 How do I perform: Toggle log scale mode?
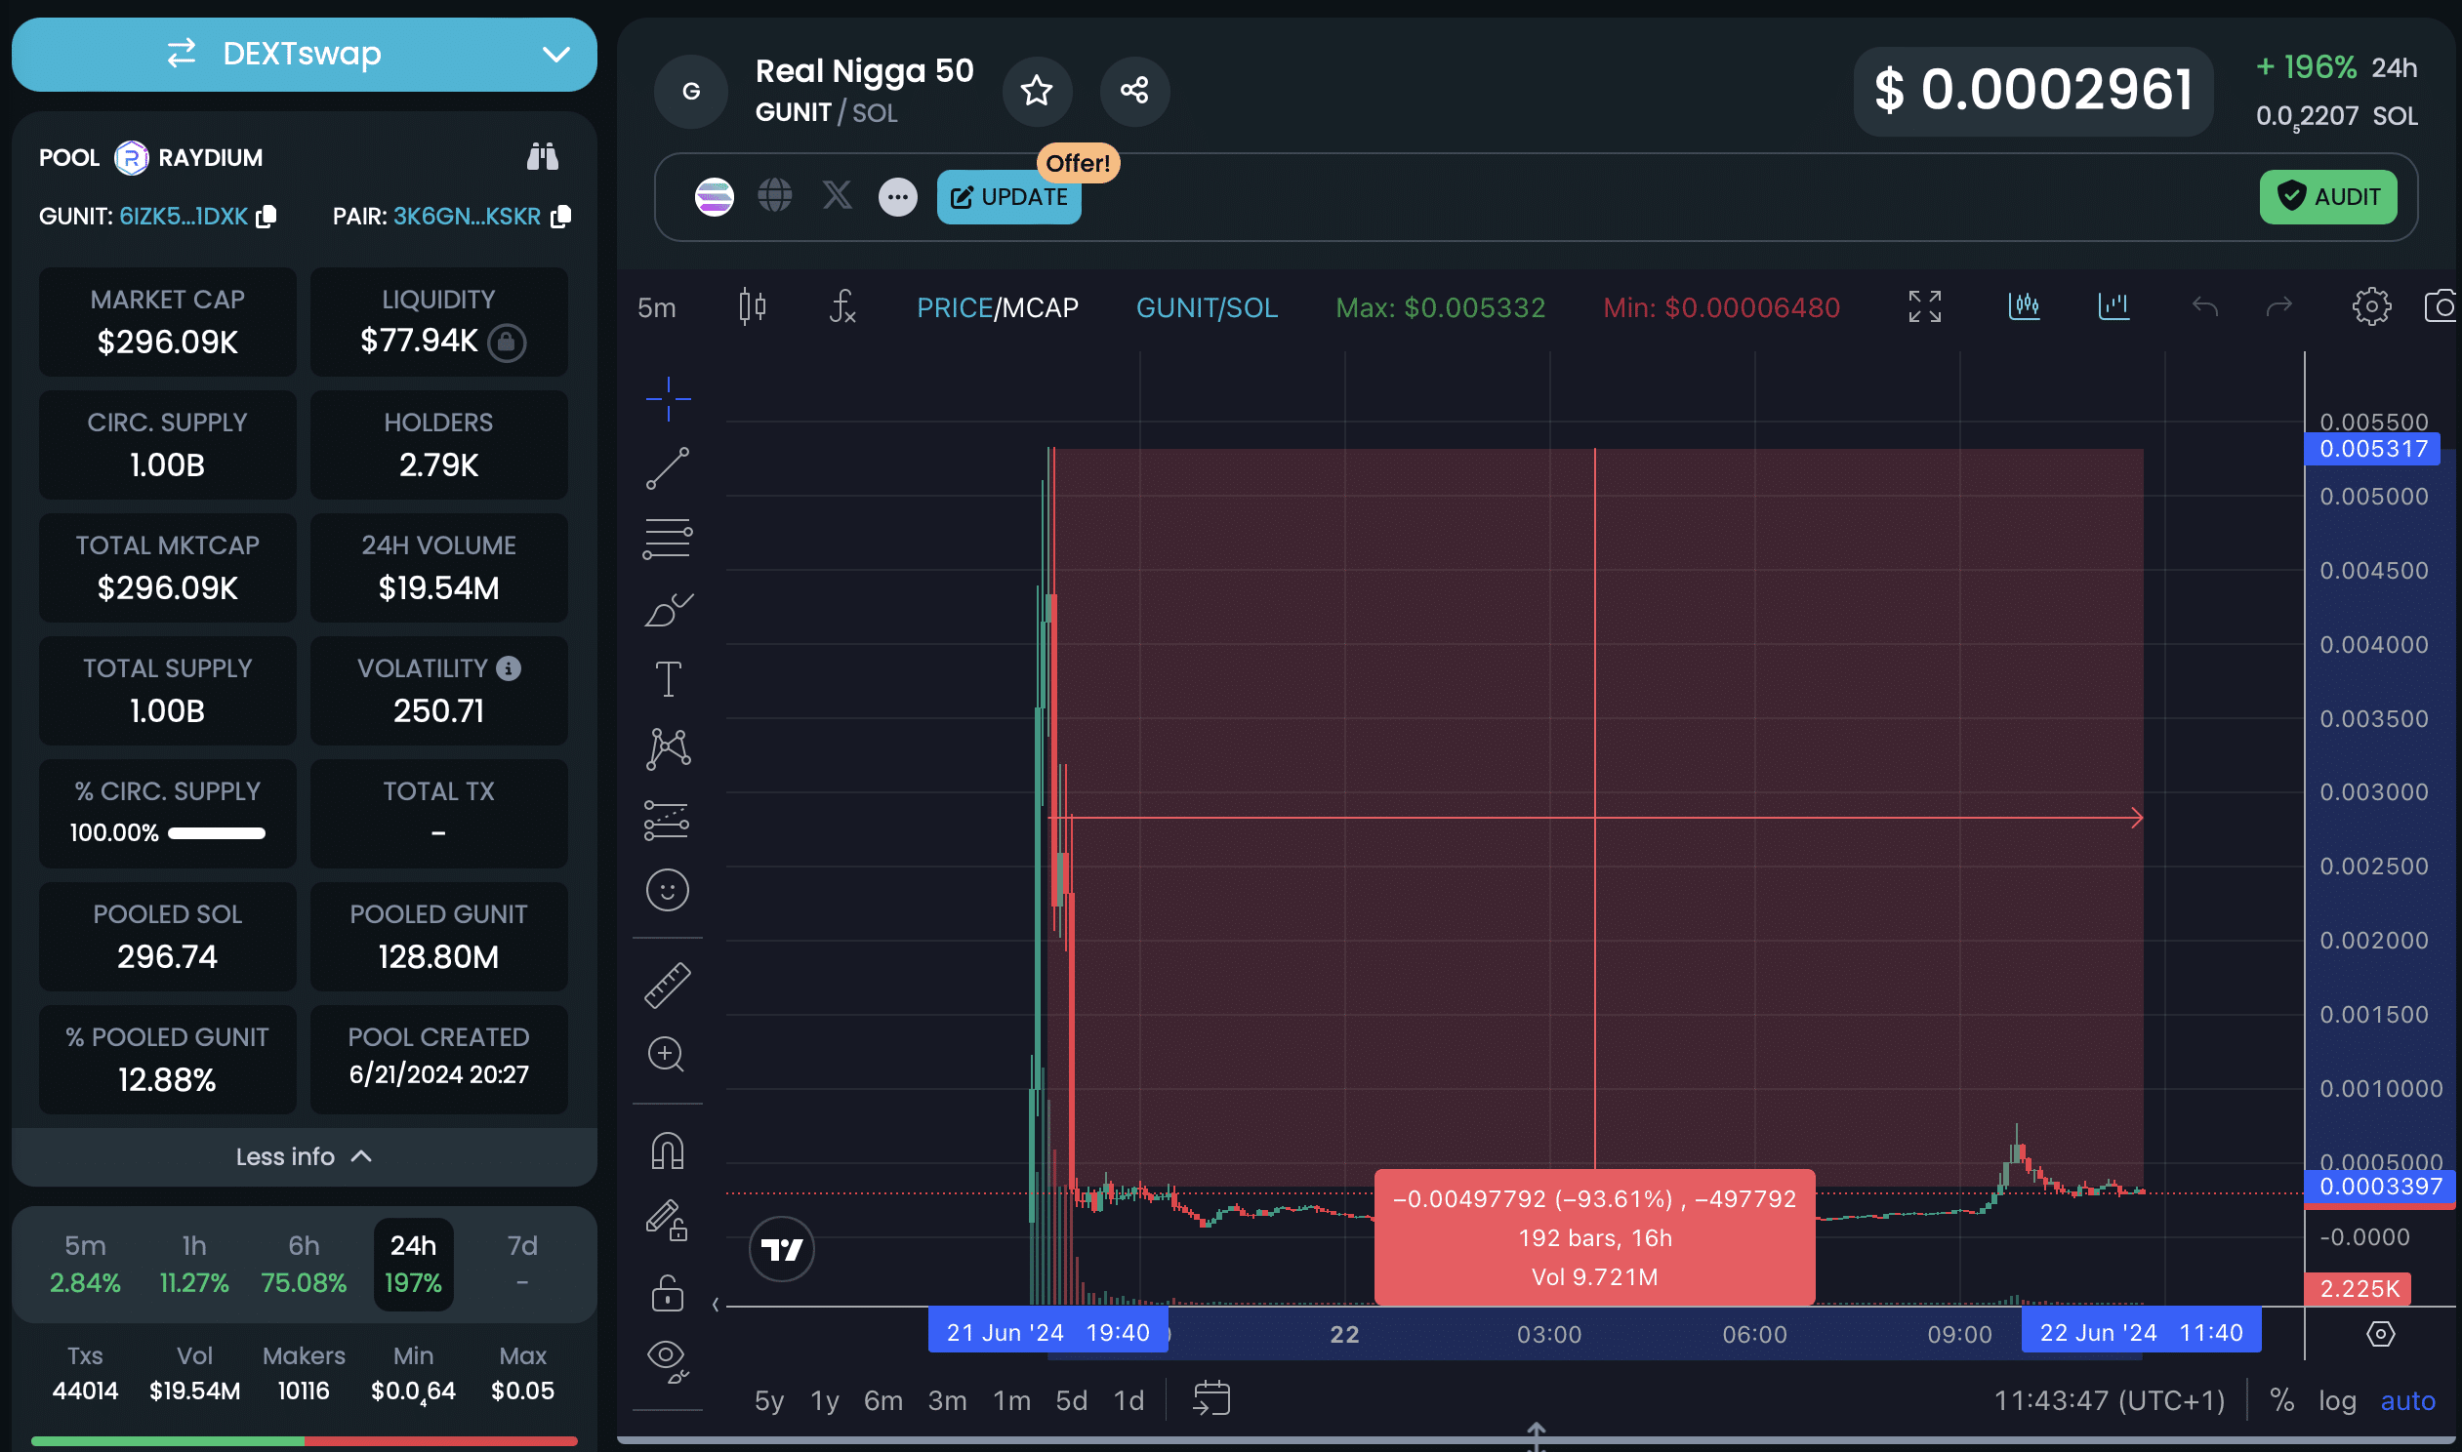point(2338,1401)
